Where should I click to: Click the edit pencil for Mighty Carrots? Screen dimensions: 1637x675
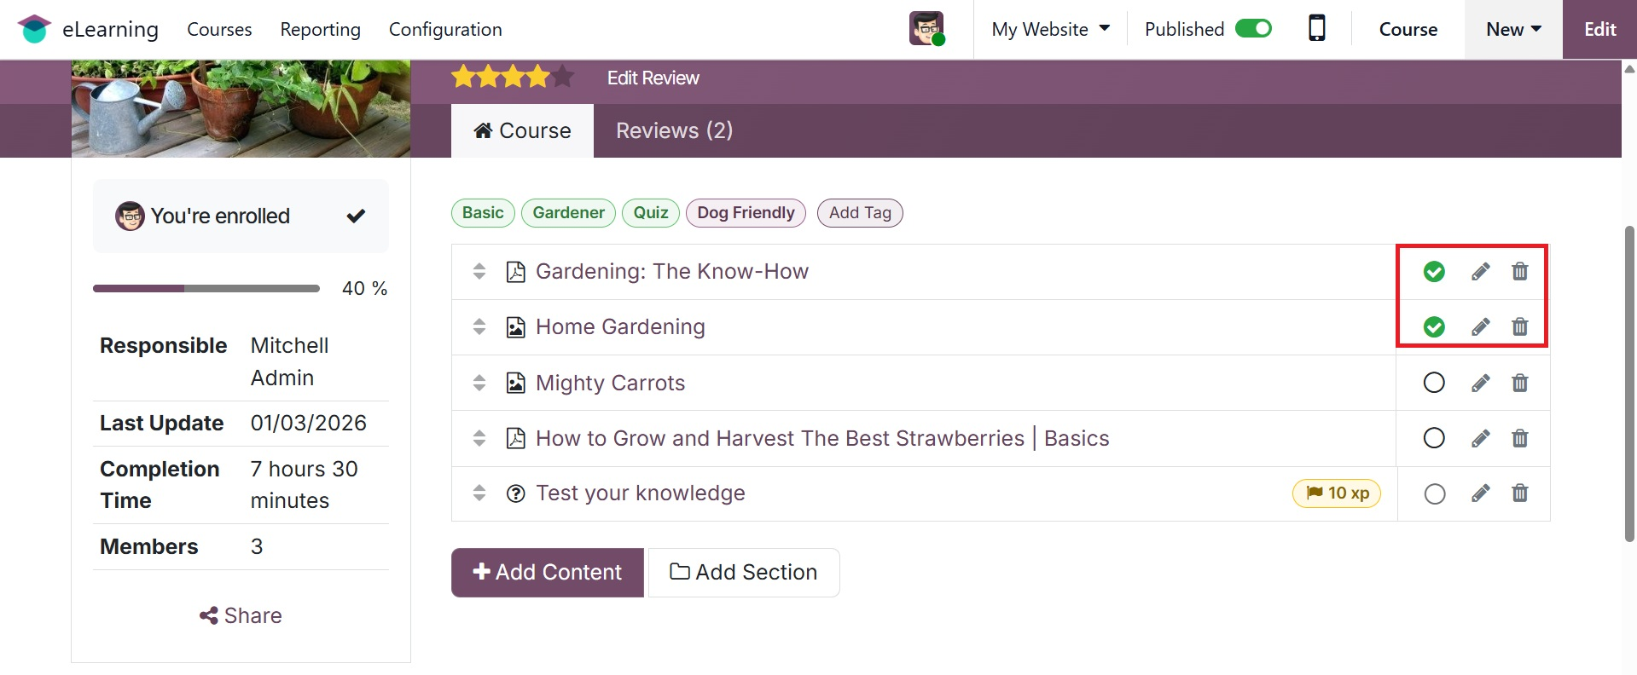[1480, 384]
